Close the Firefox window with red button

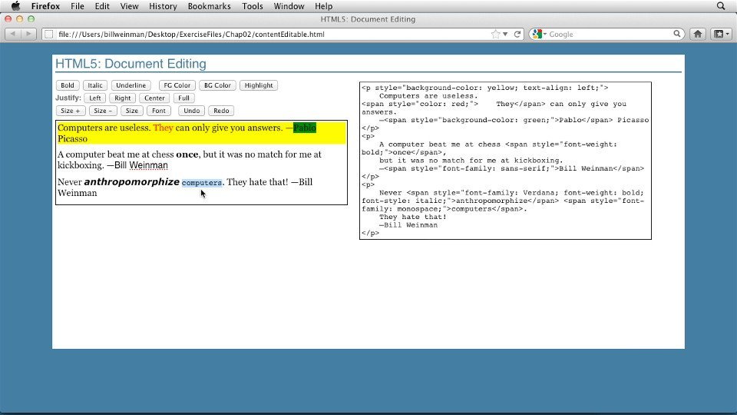tap(8, 18)
